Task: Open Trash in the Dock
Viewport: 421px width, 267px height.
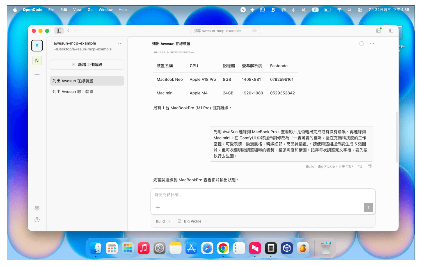Action: (326, 248)
